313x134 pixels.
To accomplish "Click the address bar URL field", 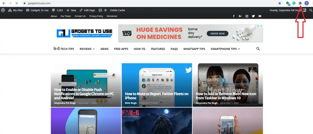I will click(150, 3).
